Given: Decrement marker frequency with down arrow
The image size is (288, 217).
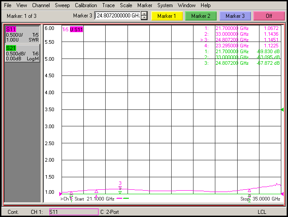Looking at the screenshot, I should tap(144, 18).
